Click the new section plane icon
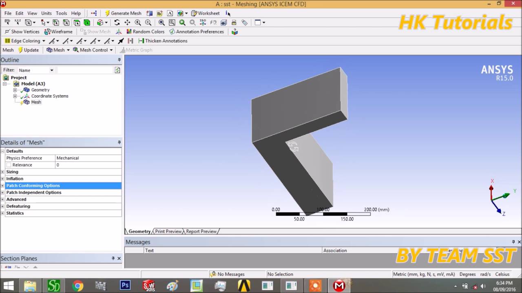The image size is (522, 293). point(8,267)
